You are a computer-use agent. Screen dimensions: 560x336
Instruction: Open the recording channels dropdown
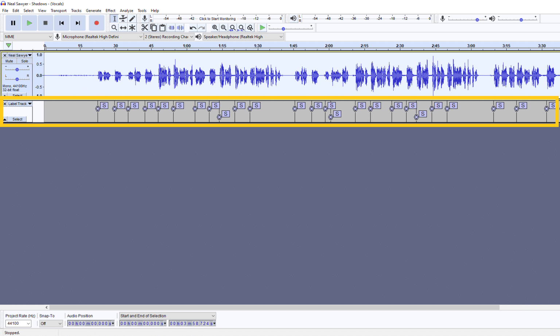(192, 36)
